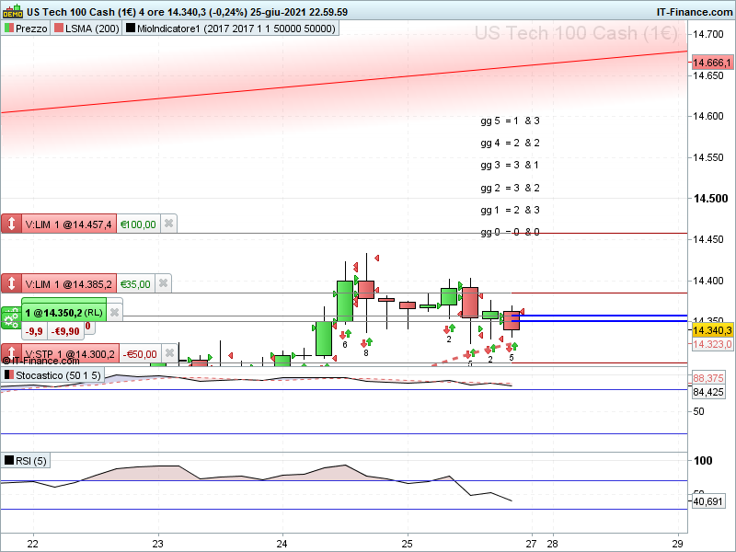Screen dimensions: 736x552
Task: Click the 88,375 stochastic value tag
Action: point(708,378)
